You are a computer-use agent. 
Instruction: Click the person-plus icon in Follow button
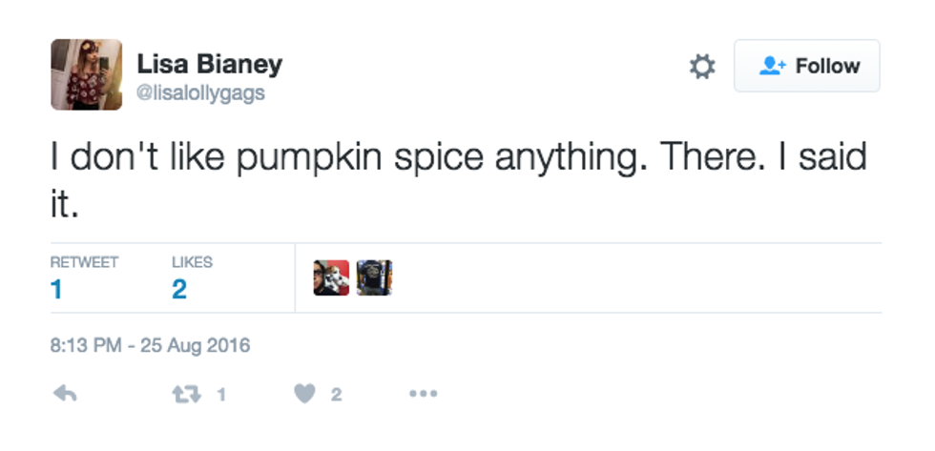tap(770, 66)
